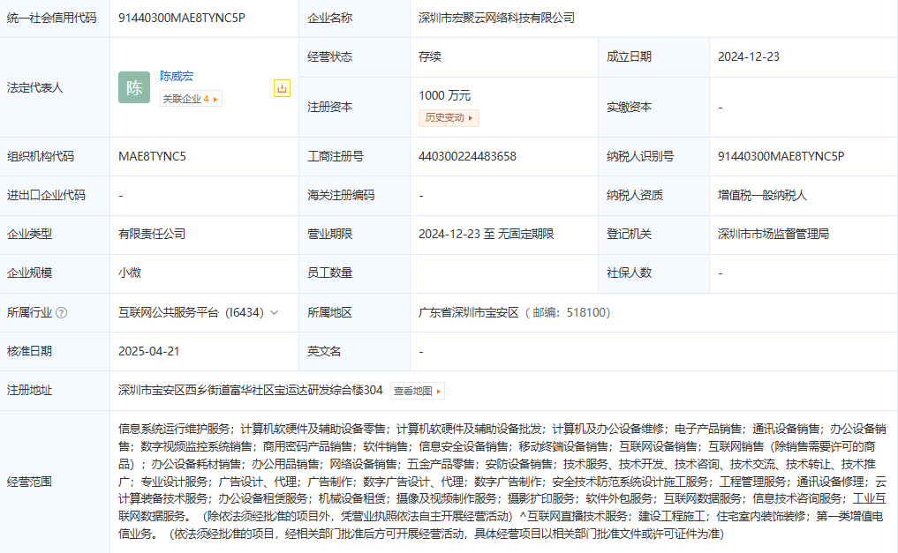
Task: Click the approval date 2025-04-21
Action: tap(149, 351)
